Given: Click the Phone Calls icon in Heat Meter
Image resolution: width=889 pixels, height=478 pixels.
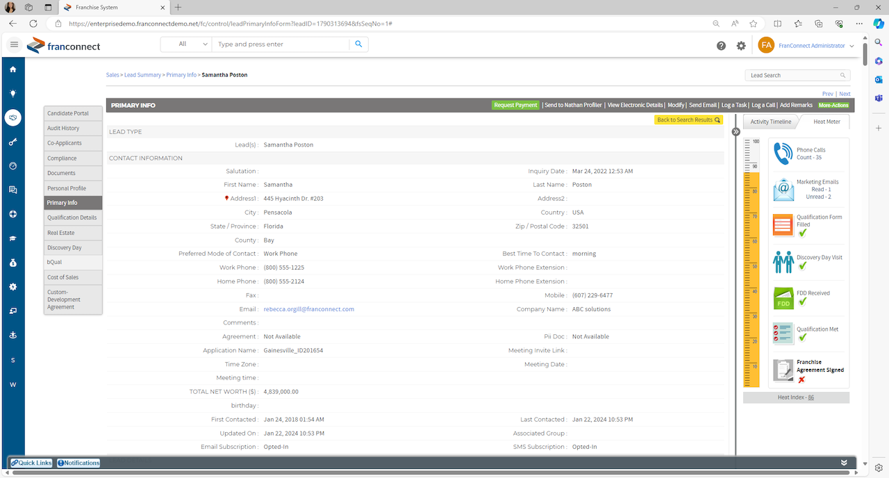Looking at the screenshot, I should coord(783,154).
